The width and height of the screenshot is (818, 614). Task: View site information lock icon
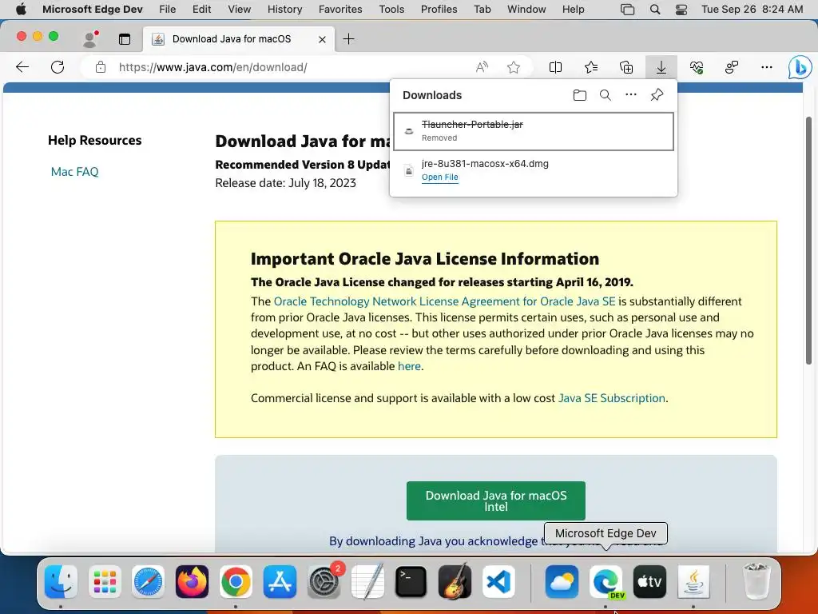click(100, 67)
